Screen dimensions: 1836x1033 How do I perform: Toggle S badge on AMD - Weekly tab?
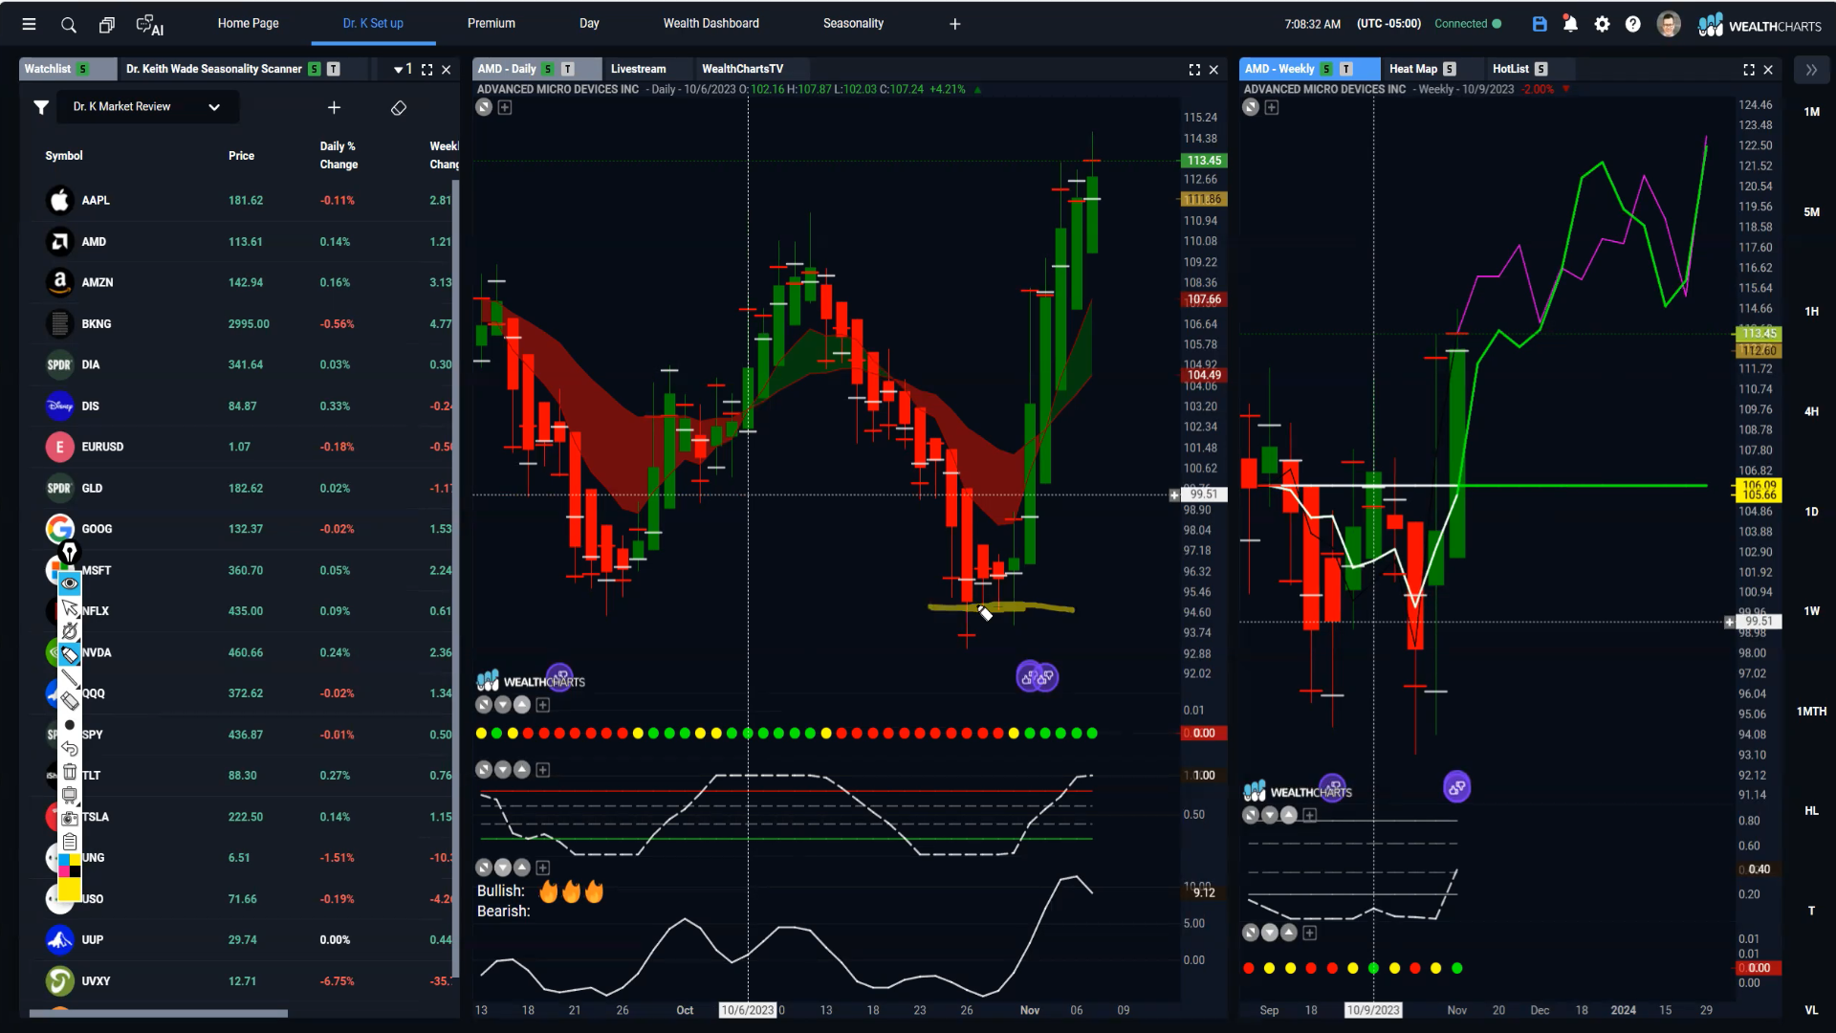pyautogui.click(x=1326, y=69)
